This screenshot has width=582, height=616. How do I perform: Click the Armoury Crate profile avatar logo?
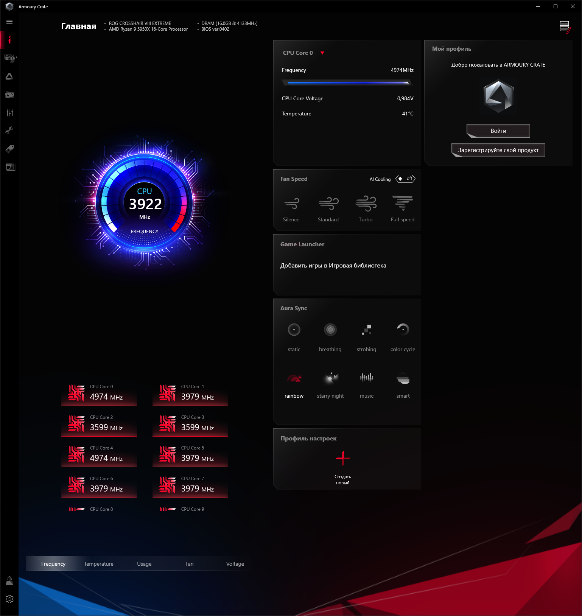point(498,96)
